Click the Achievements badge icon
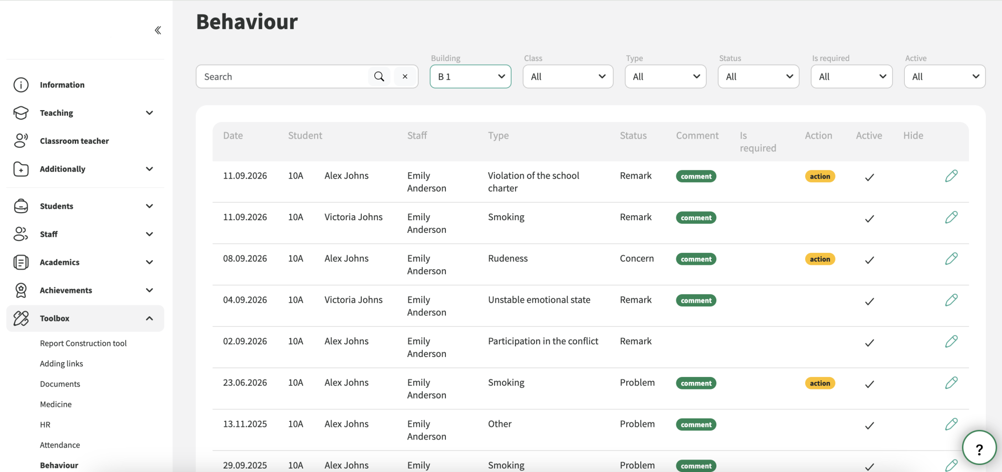Image resolution: width=1002 pixels, height=472 pixels. point(21,290)
